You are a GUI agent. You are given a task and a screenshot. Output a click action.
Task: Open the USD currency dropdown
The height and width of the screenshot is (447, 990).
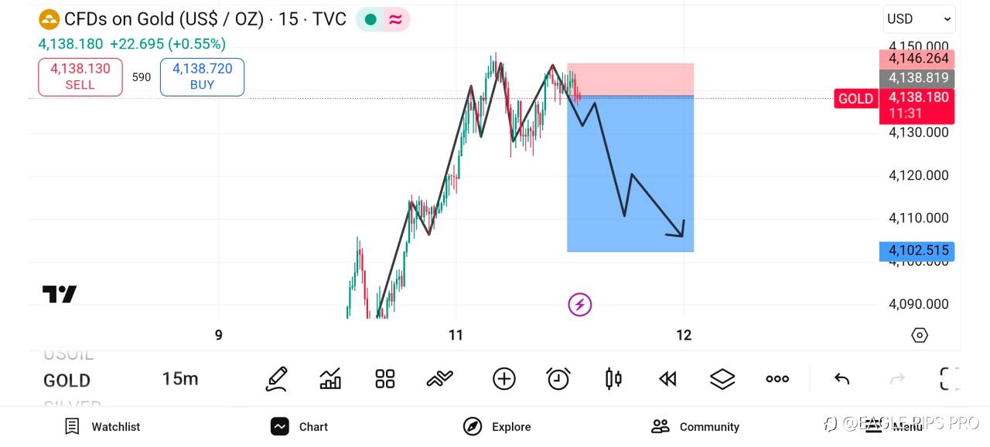[x=919, y=19]
